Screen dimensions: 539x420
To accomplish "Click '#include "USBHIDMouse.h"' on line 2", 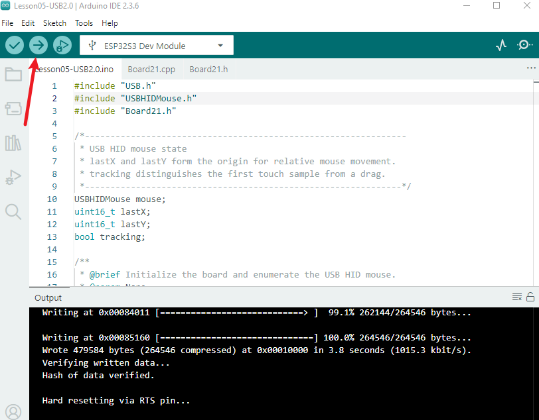I will pyautogui.click(x=135, y=99).
